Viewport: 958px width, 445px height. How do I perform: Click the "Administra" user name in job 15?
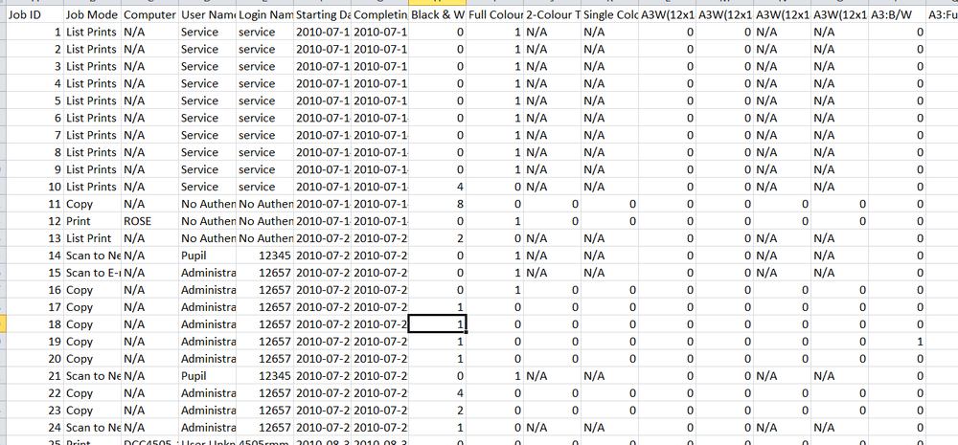point(207,272)
